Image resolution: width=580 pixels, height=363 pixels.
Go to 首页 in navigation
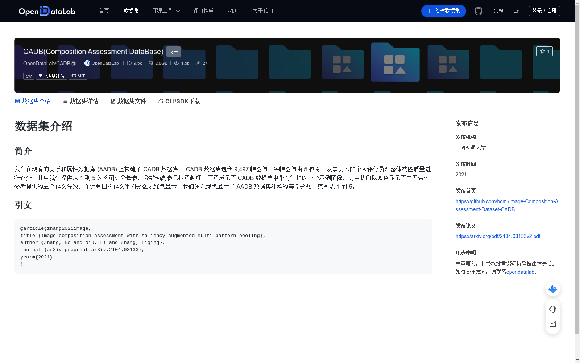pyautogui.click(x=104, y=11)
